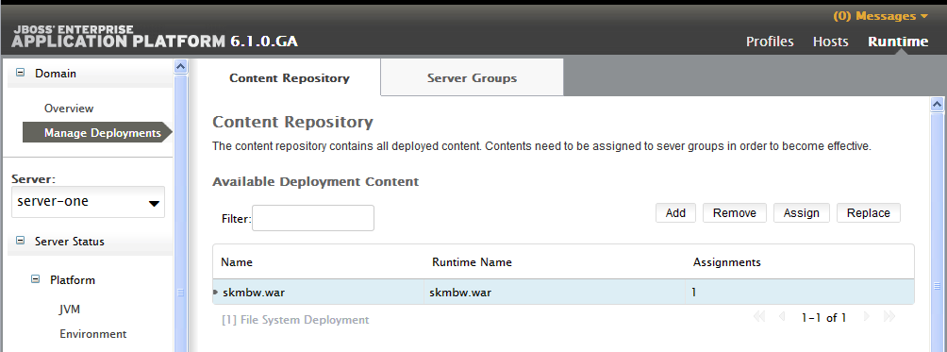
Task: Select the skmbw.war name cell
Action: click(318, 293)
